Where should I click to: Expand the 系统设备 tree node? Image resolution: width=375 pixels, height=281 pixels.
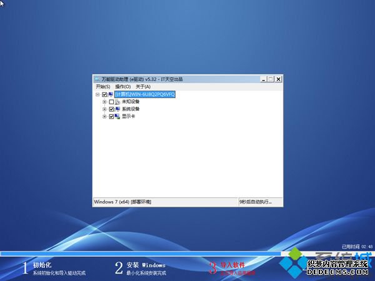tap(104, 109)
